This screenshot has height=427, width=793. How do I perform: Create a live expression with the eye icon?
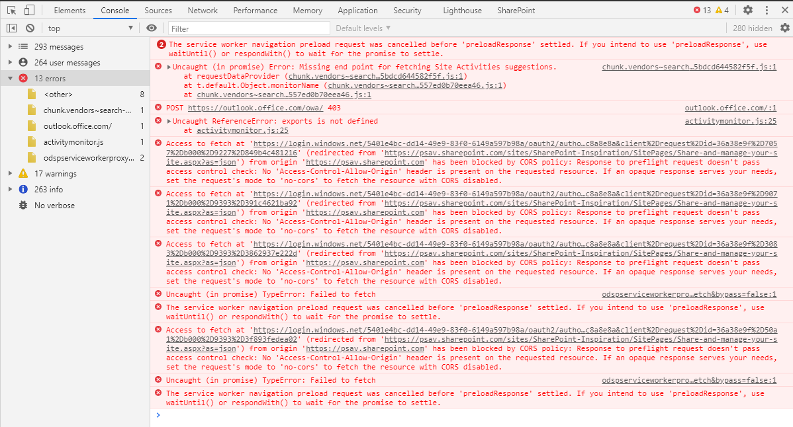tap(152, 28)
